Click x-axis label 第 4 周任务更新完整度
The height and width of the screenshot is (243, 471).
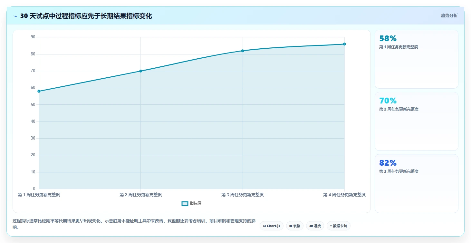click(344, 195)
